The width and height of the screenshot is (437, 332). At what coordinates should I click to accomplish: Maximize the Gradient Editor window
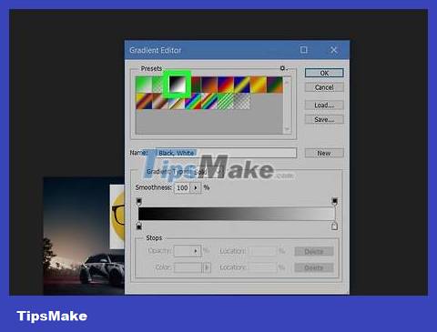click(x=303, y=50)
